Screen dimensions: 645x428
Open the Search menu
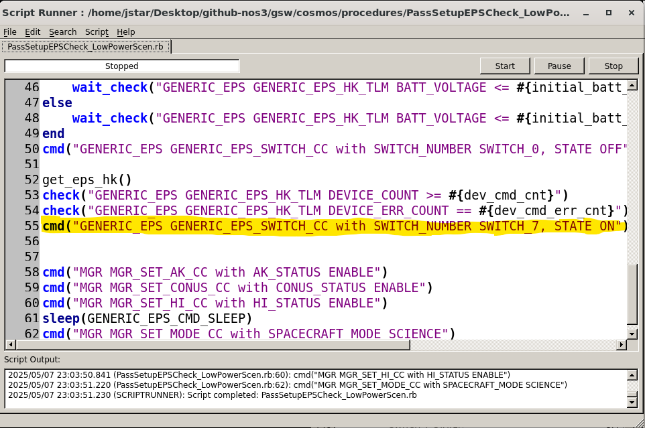click(x=62, y=31)
